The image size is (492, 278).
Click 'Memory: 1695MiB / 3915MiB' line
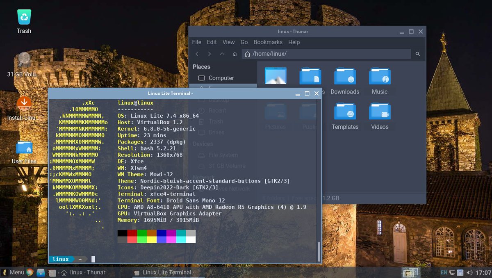158,220
